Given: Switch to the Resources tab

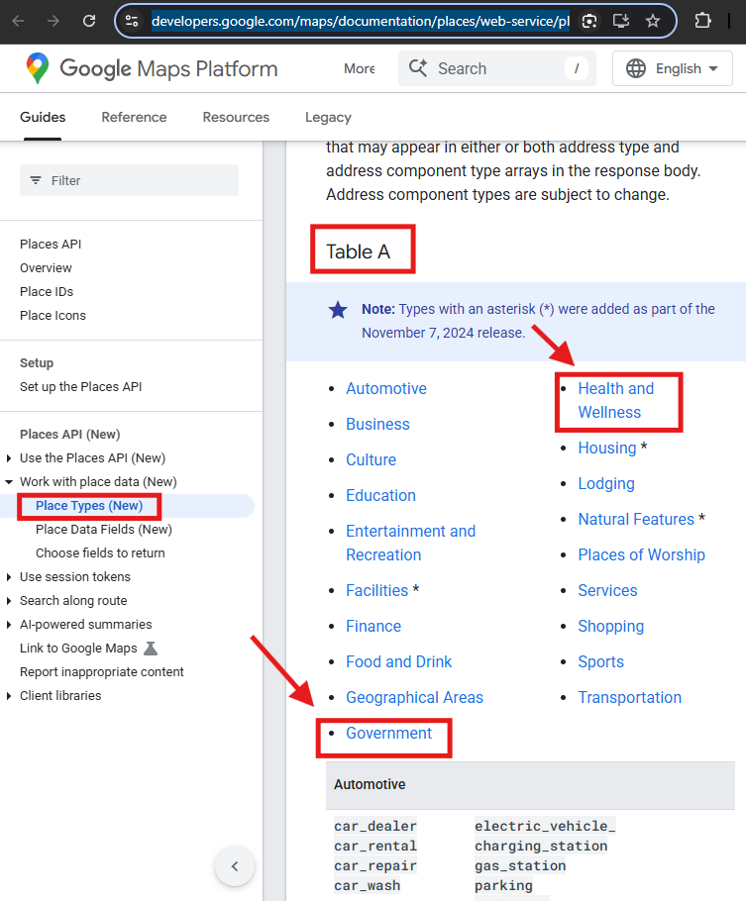Looking at the screenshot, I should pyautogui.click(x=236, y=117).
